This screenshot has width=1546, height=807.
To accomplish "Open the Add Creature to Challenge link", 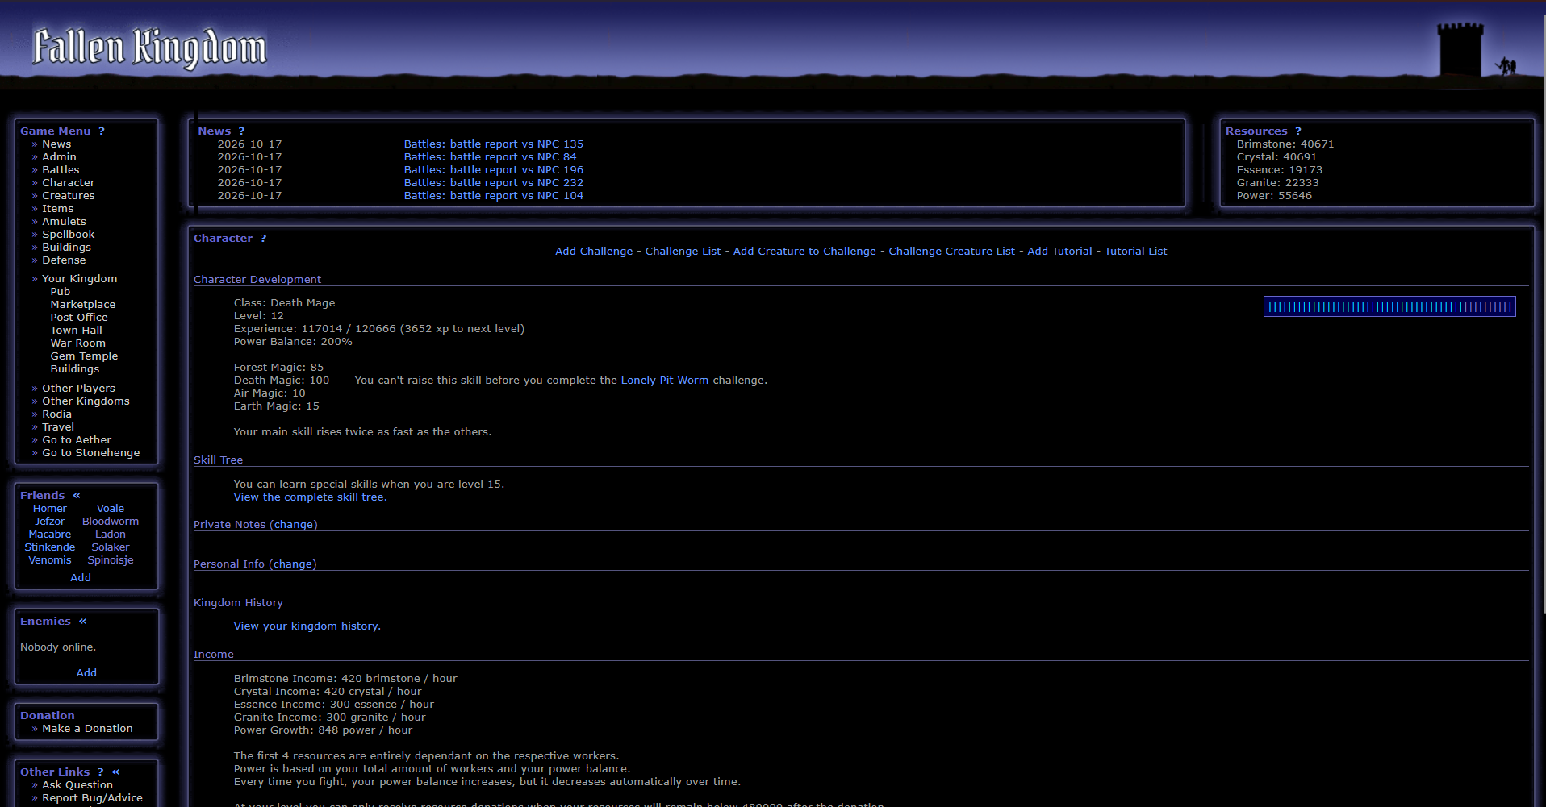I will tap(804, 252).
